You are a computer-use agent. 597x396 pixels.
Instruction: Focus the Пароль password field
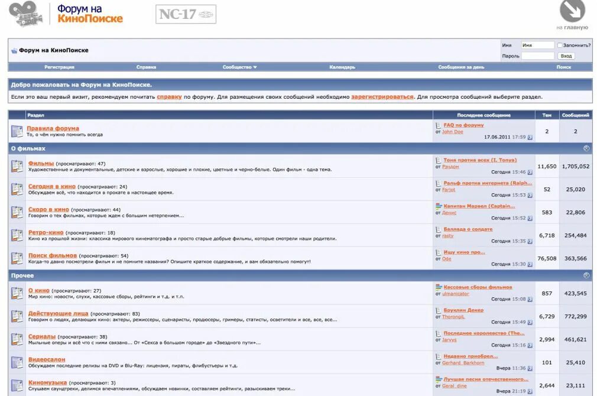tap(538, 56)
